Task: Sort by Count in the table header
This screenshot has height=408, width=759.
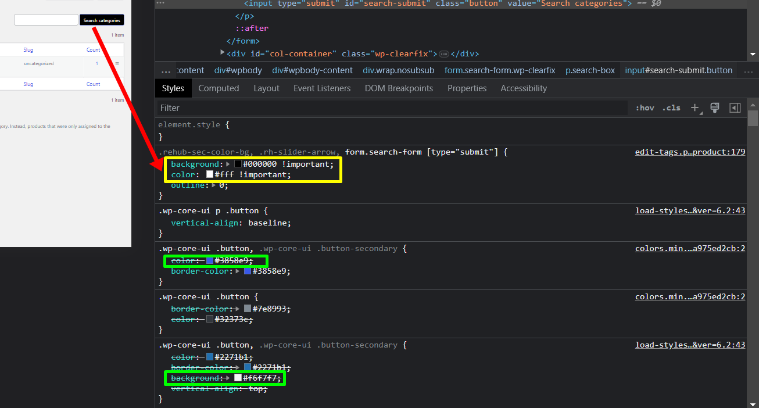Action: click(94, 50)
